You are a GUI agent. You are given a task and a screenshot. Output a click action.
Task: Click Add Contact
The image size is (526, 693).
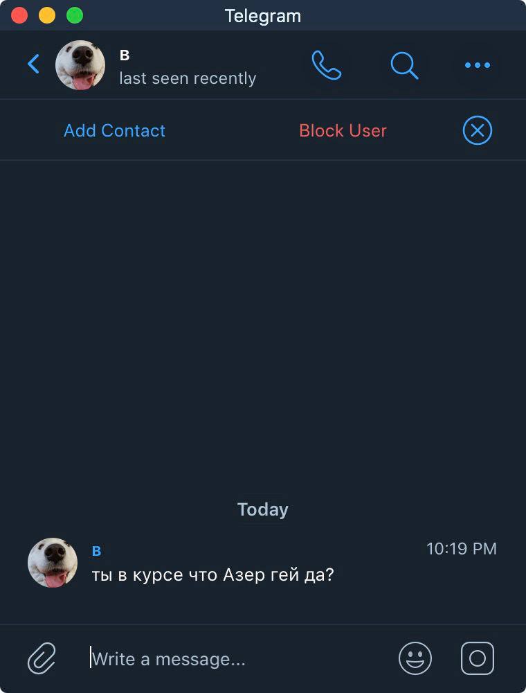[114, 130]
